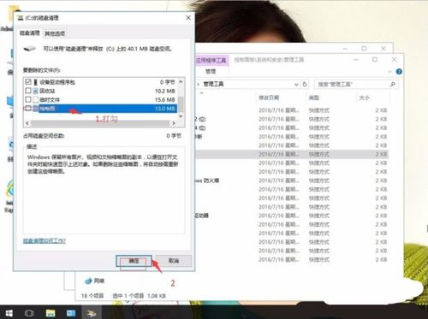Image resolution: width=428 pixels, height=319 pixels.
Task: Open Task View from the taskbar
Action: (x=29, y=313)
